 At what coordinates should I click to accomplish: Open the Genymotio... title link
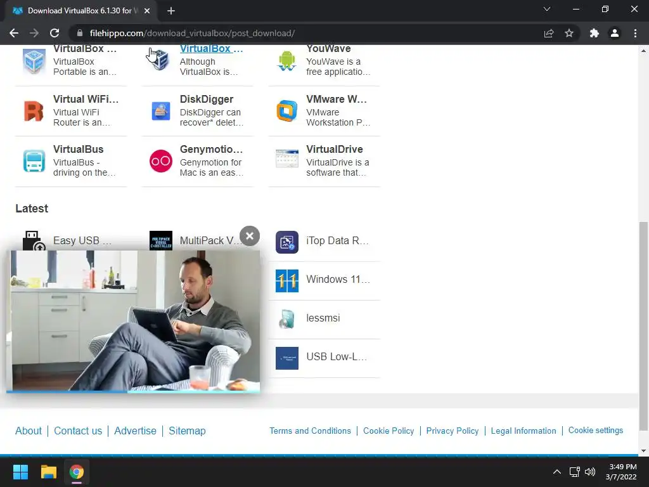211,149
